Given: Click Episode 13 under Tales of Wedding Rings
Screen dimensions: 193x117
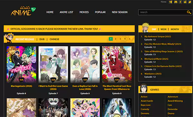Looking at the screenshot, I should [150, 55].
